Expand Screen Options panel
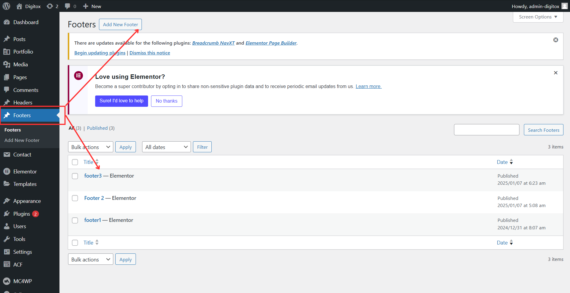This screenshot has height=293, width=570. click(x=538, y=17)
